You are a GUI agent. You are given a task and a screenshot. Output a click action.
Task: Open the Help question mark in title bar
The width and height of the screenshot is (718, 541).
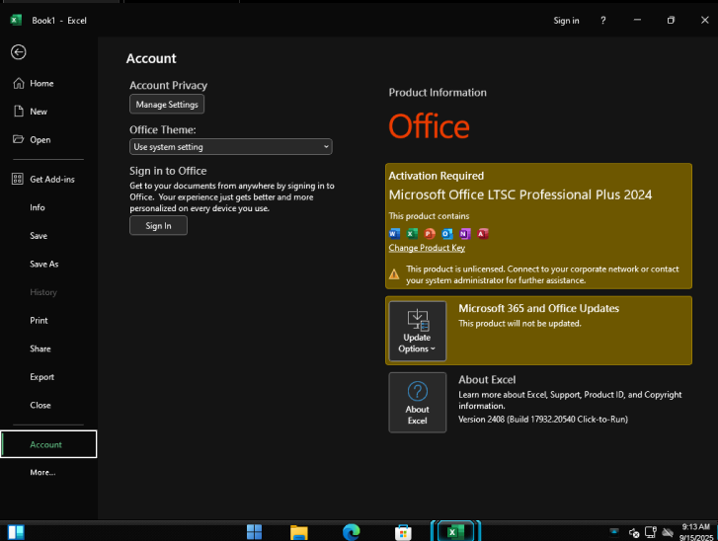point(603,20)
